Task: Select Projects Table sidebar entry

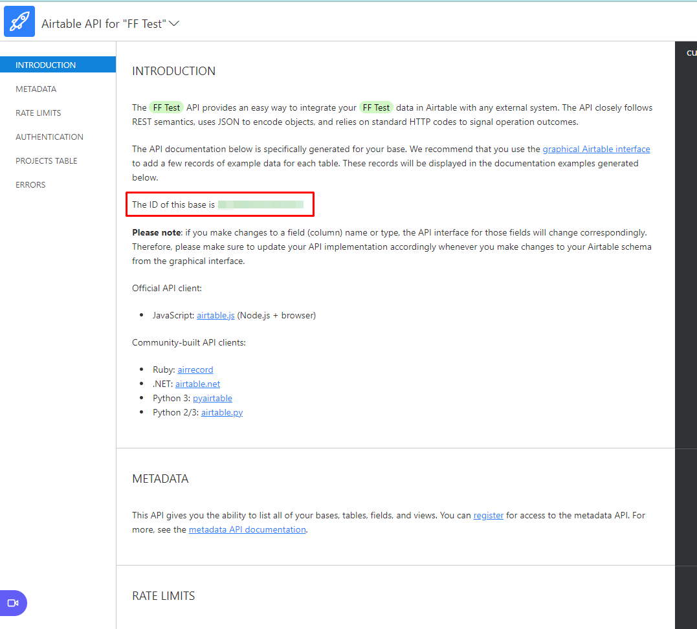Action: (x=47, y=160)
